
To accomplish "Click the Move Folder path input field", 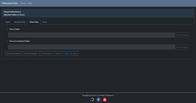I will pyautogui.click(x=91, y=35).
